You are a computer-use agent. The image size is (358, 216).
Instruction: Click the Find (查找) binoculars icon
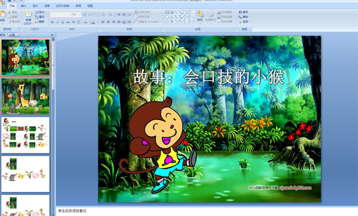click(x=240, y=12)
